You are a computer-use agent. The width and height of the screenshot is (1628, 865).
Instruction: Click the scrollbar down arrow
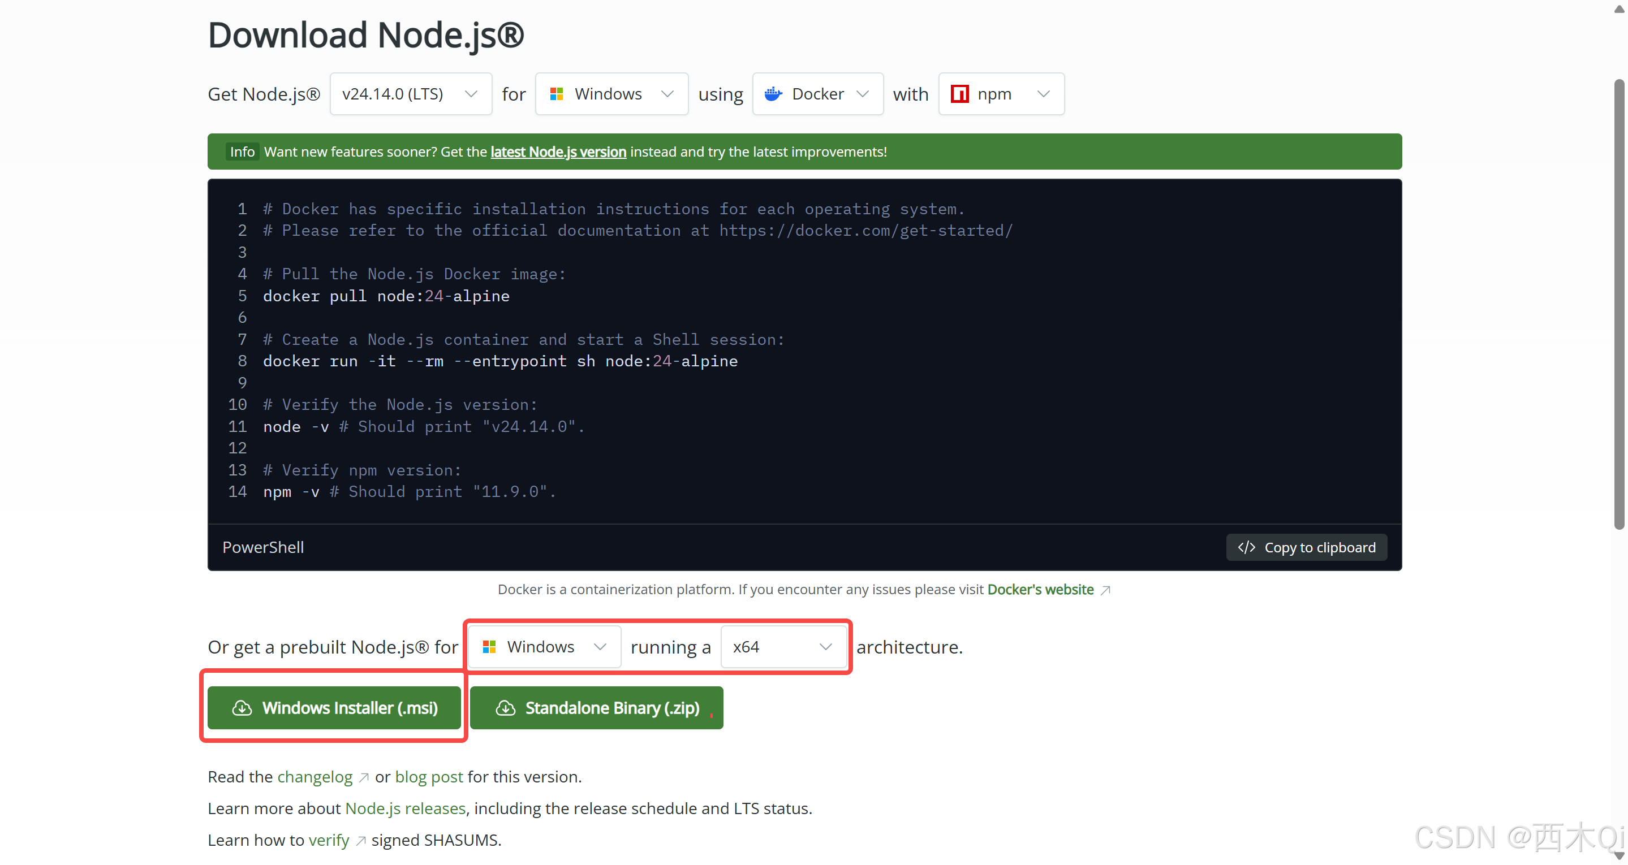1619,855
